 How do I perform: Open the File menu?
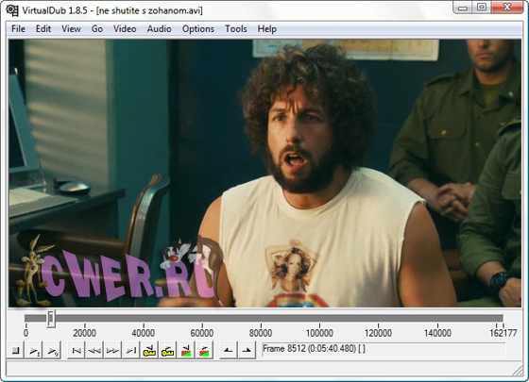pyautogui.click(x=18, y=29)
